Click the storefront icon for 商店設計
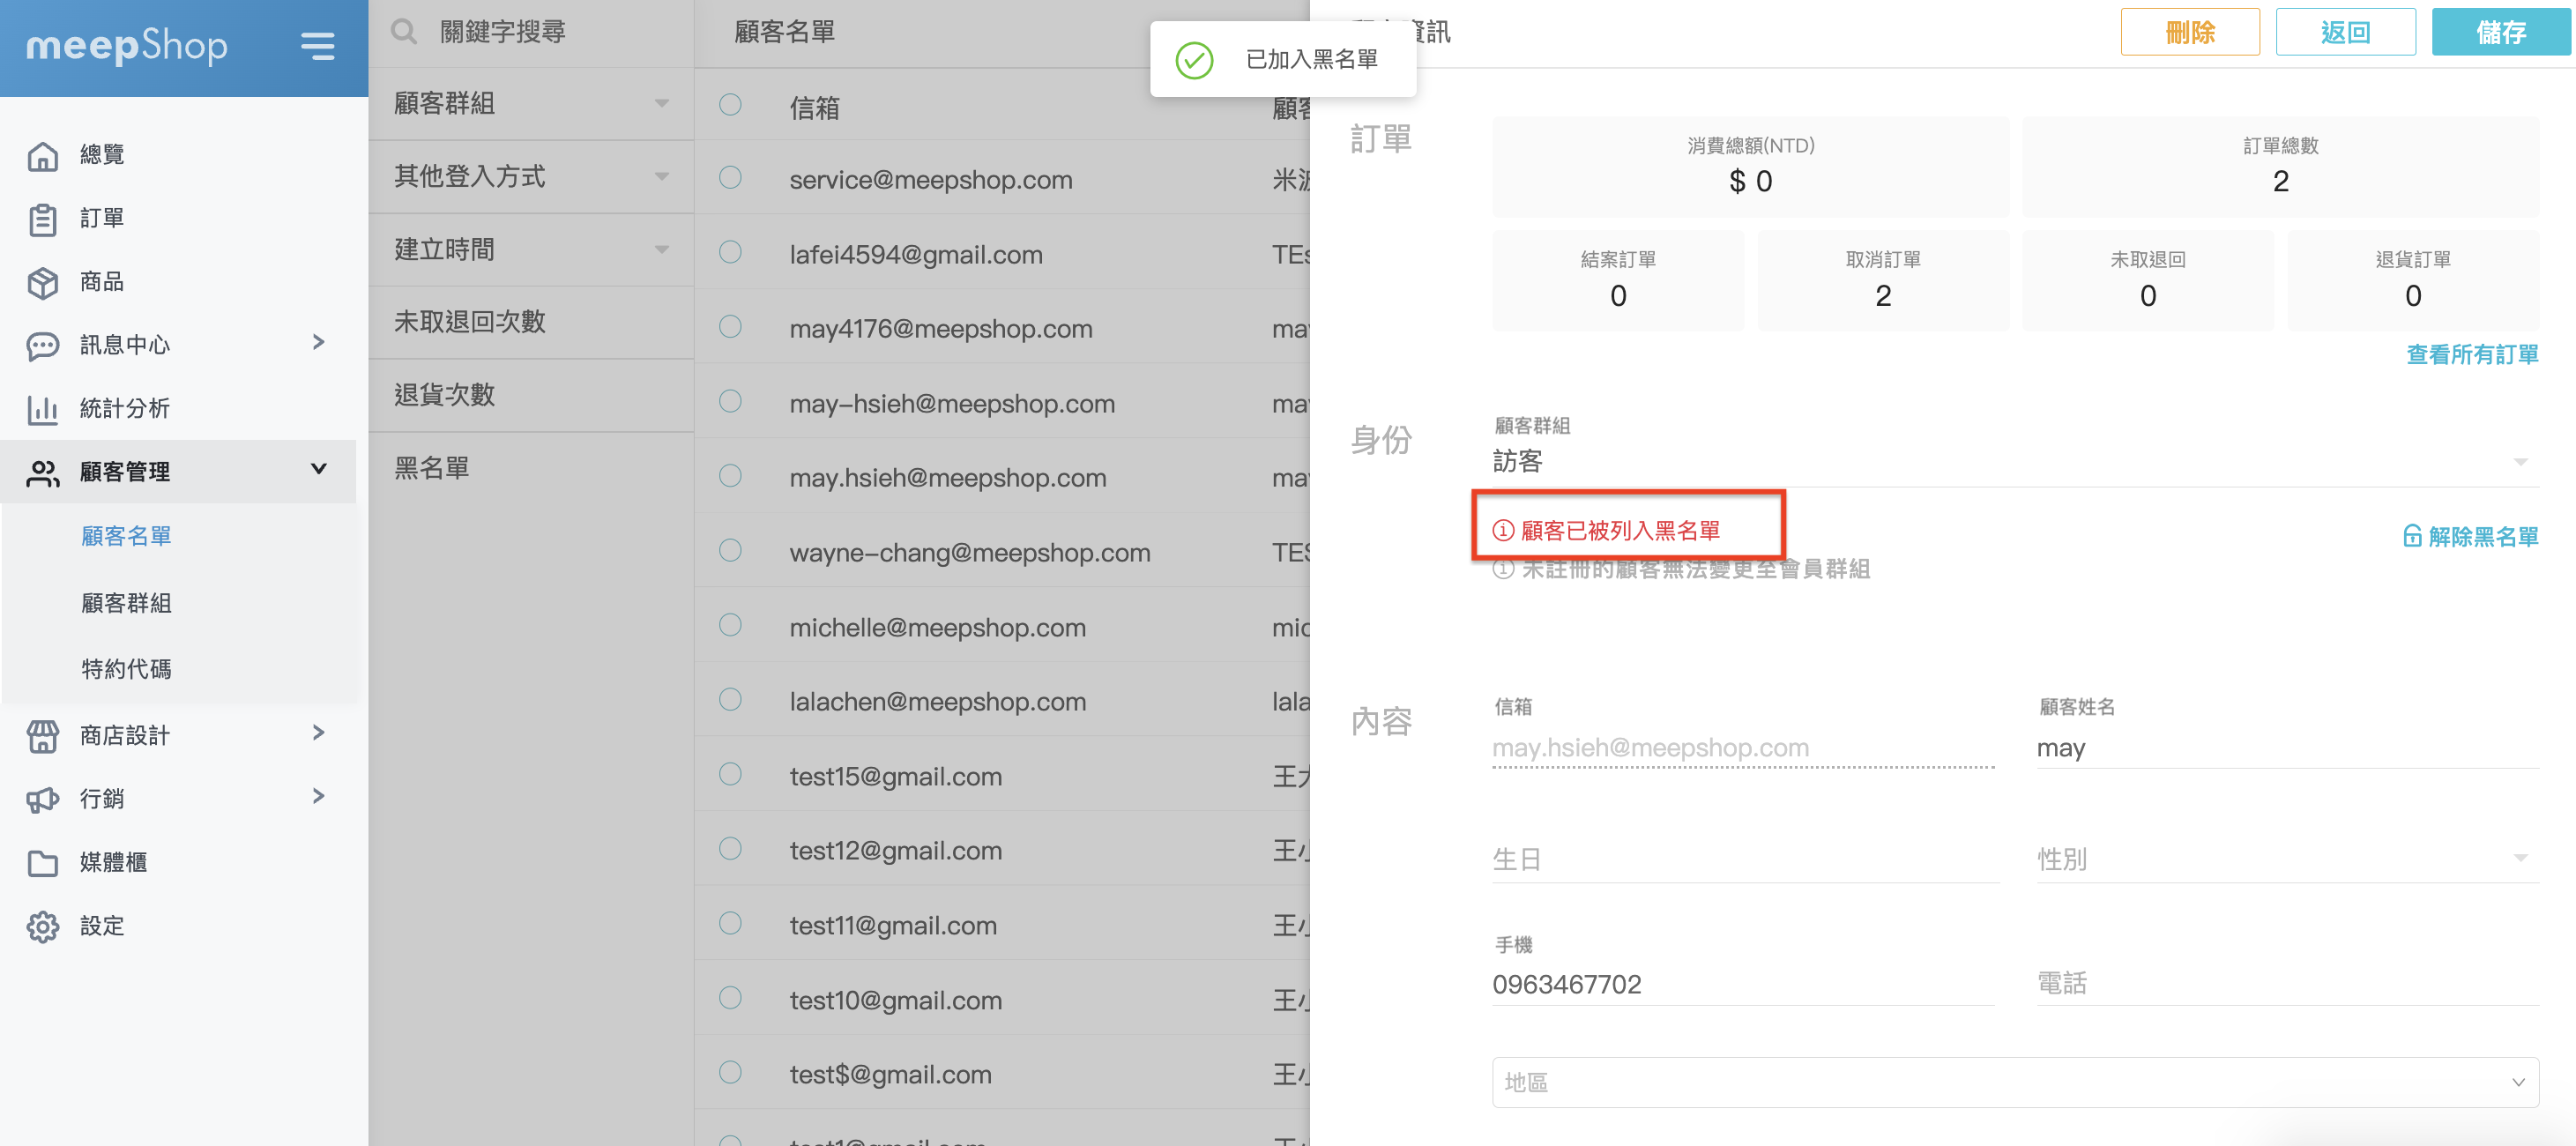 click(42, 736)
